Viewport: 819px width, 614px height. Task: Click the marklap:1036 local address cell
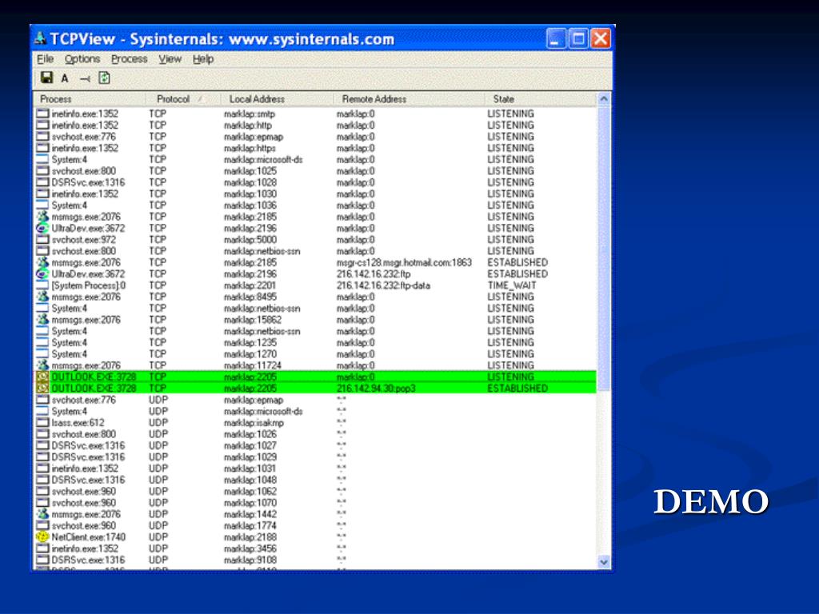point(250,205)
